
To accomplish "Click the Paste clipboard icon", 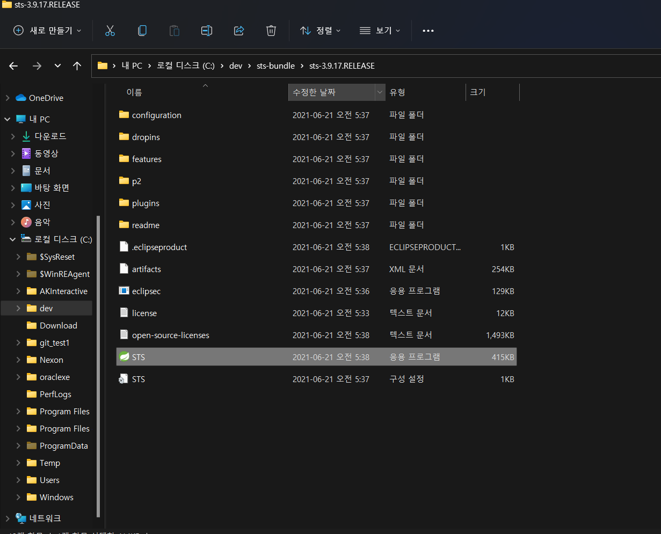I will coord(175,31).
